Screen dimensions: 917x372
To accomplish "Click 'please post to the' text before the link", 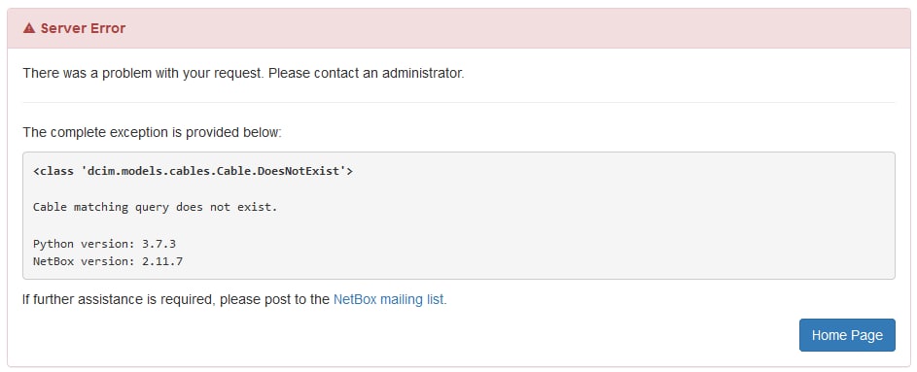I will click(x=275, y=299).
